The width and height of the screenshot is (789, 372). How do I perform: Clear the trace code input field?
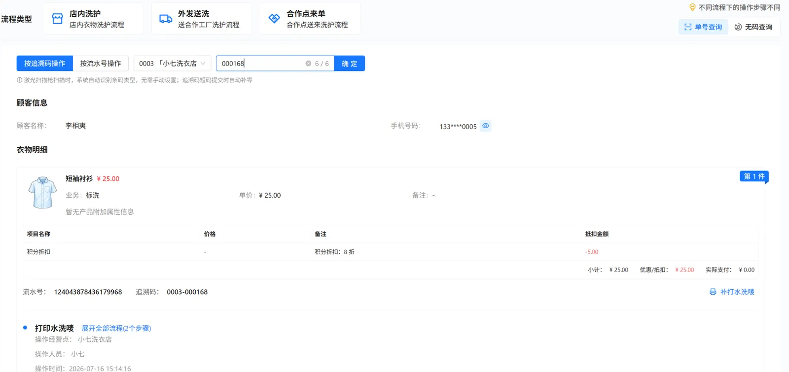coord(308,64)
